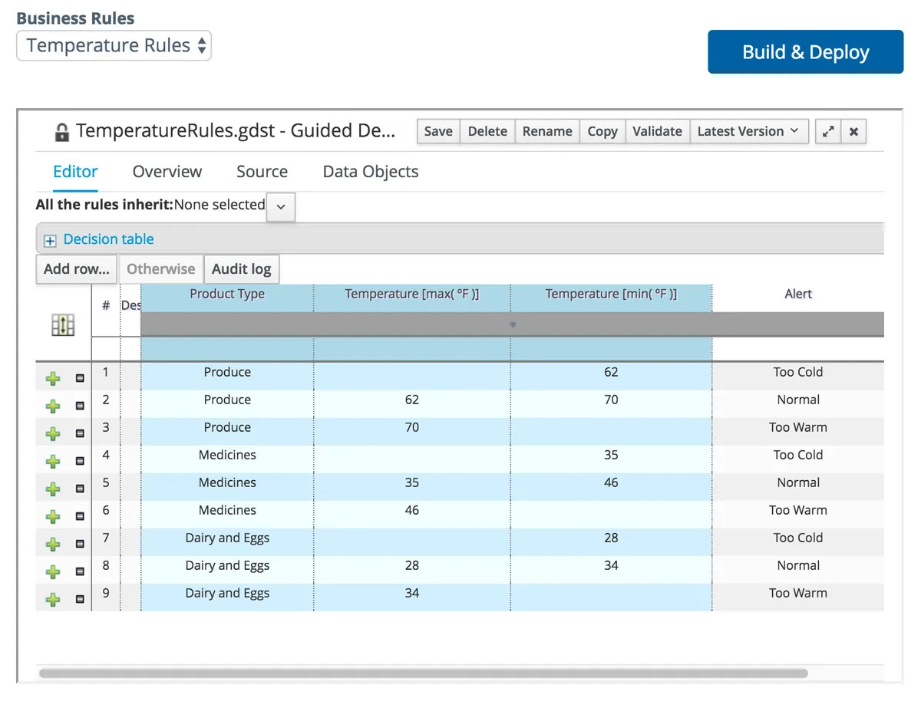The height and width of the screenshot is (701, 921).
Task: Click the minus delete icon for row 2
Action: point(80,406)
